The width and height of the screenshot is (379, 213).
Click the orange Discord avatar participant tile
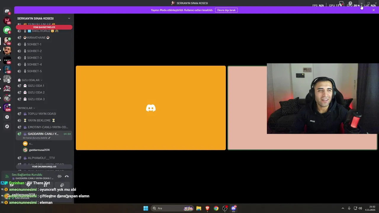point(151,108)
